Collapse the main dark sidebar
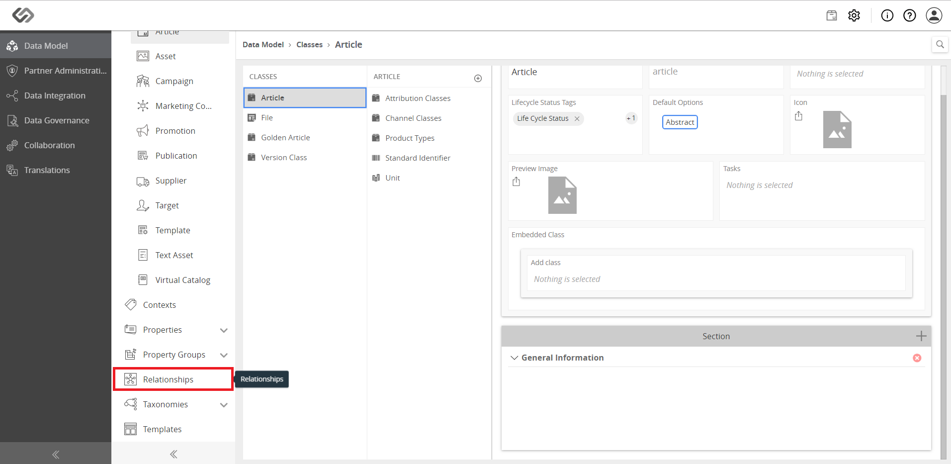Viewport: 951px width, 464px height. pos(56,454)
